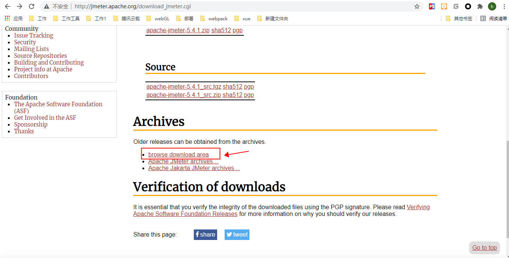
Task: Download the apache-jmeter-5.4.1_src.tgz source file
Action: [184, 86]
